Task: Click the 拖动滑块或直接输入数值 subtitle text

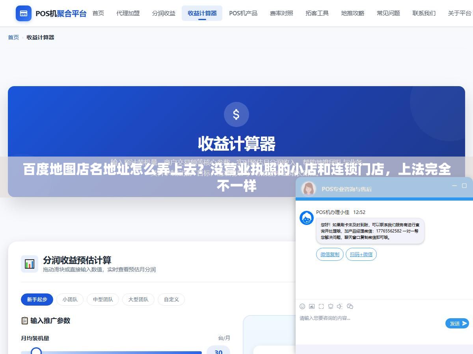Action: [x=99, y=269]
